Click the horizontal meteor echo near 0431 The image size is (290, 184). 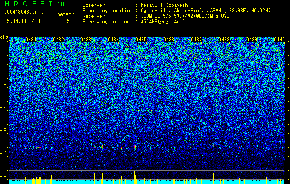tap(38, 148)
